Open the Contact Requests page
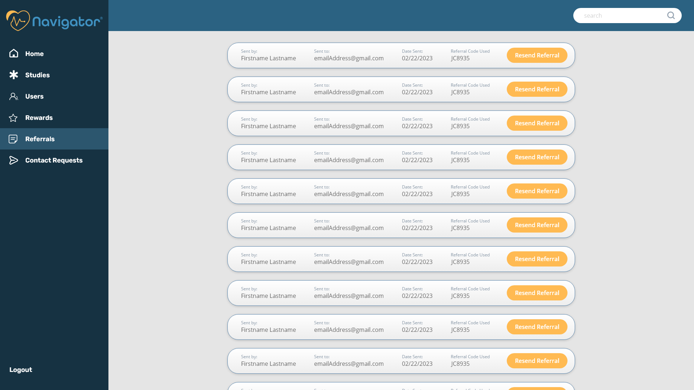Image resolution: width=694 pixels, height=390 pixels. point(54,160)
